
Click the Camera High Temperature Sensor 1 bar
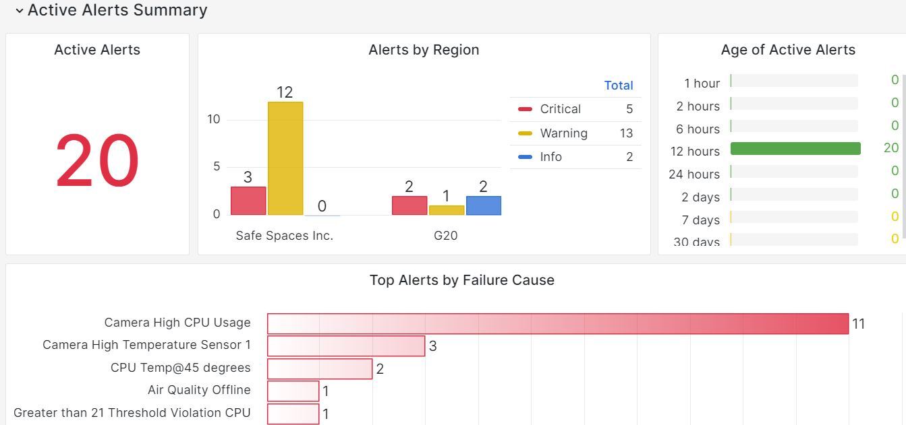point(345,346)
